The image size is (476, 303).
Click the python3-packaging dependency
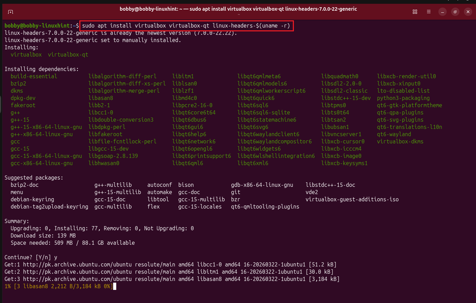(x=403, y=98)
